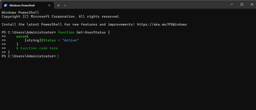256x110 pixels.
Task: Click the Microsoft Corporation copyright line
Action: click(61, 16)
